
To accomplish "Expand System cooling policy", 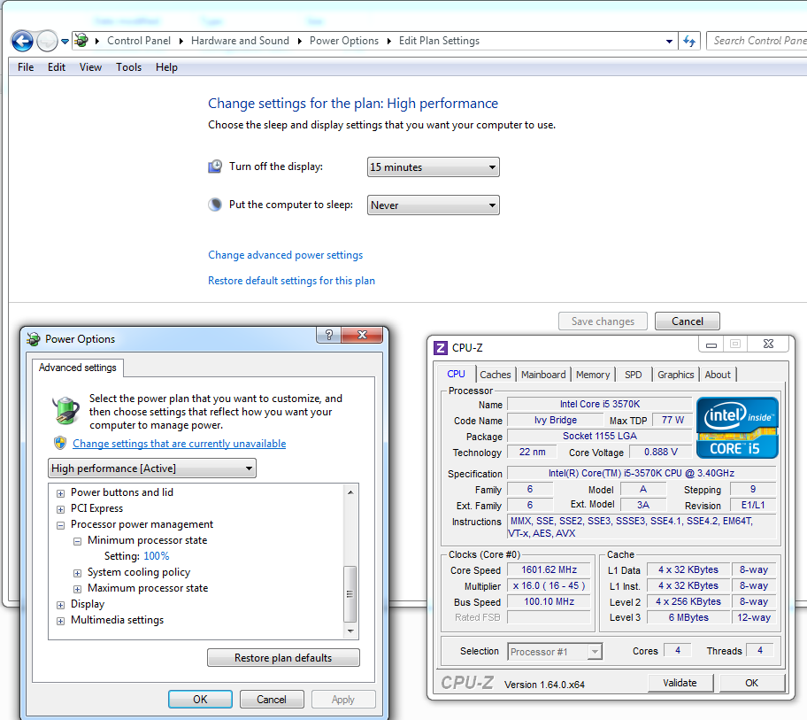I will coord(77,573).
